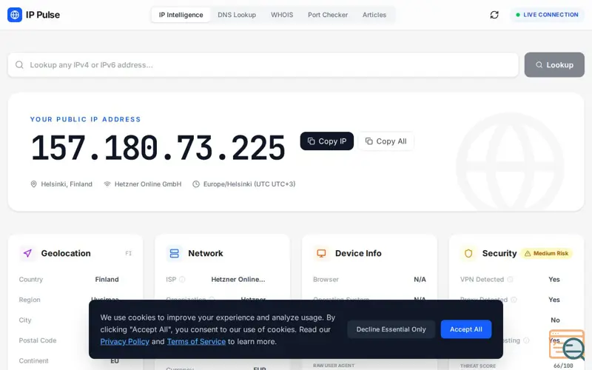Click the Lookup button
592x370 pixels.
(554, 65)
